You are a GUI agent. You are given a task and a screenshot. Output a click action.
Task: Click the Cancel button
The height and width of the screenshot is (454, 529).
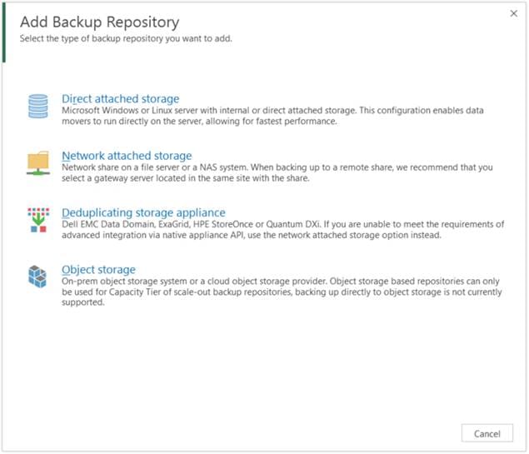pyautogui.click(x=487, y=433)
